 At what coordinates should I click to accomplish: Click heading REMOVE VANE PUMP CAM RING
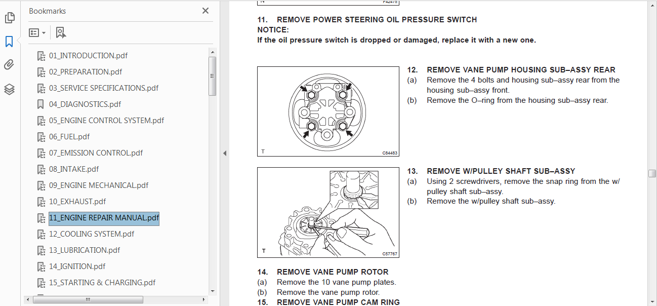(338, 302)
